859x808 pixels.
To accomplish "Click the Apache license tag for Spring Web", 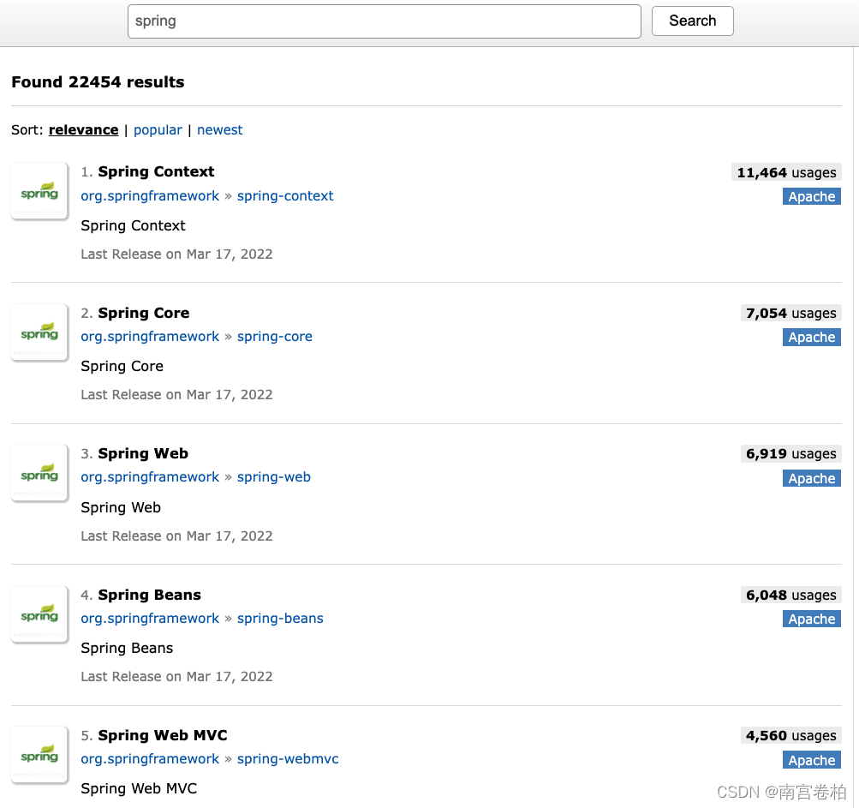I will coord(812,479).
